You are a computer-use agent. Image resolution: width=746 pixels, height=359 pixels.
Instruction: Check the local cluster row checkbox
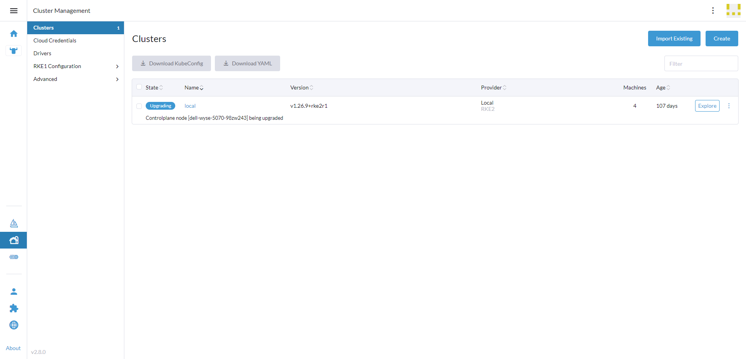(x=139, y=106)
